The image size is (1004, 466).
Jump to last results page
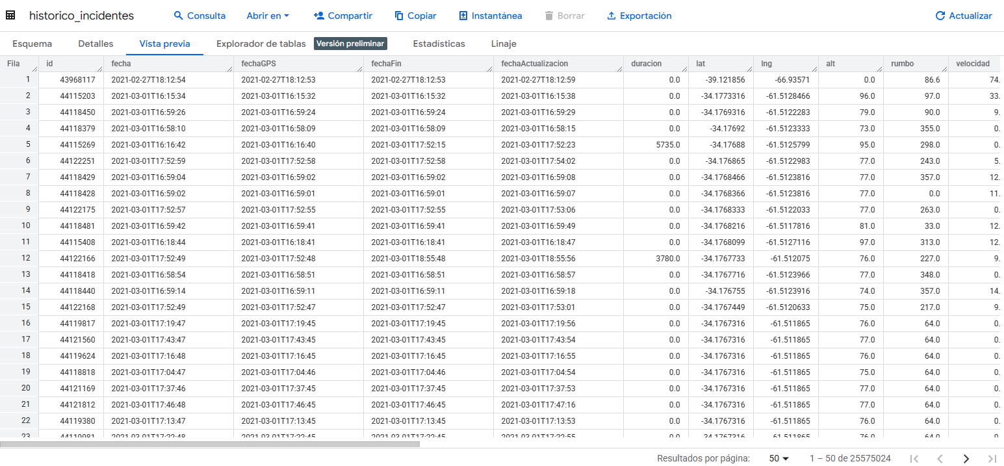coord(992,458)
